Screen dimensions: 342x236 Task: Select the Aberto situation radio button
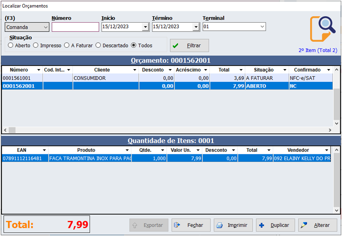[11, 45]
